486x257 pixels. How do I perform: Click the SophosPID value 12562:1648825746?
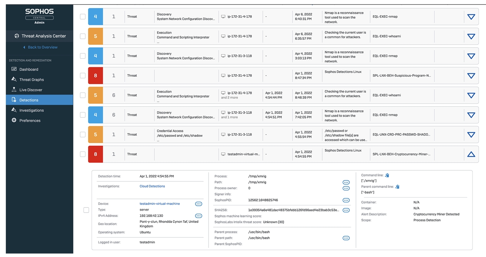[x=263, y=200]
